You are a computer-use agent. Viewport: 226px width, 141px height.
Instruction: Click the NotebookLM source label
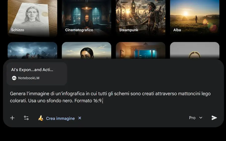[29, 78]
